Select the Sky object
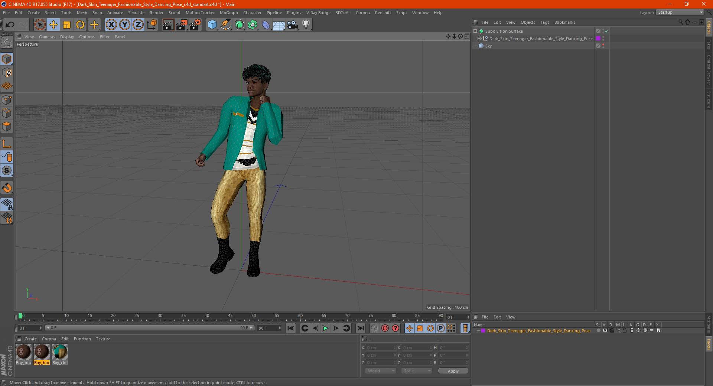 [x=488, y=46]
